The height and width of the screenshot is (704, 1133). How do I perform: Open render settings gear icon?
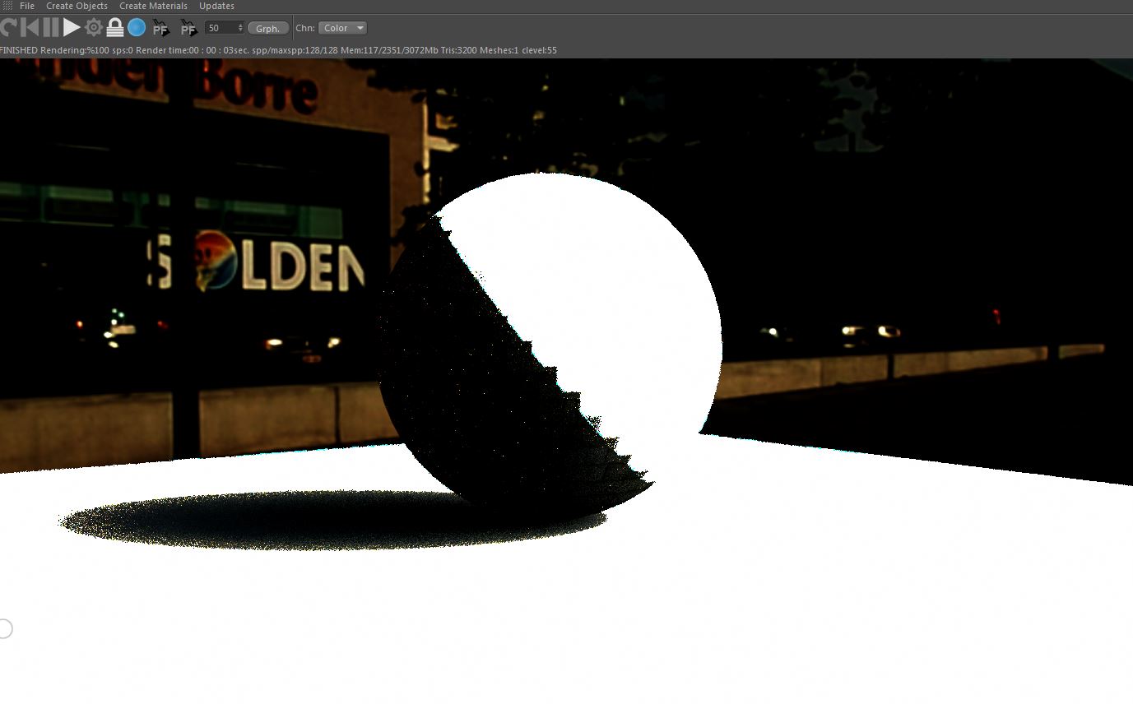pos(94,28)
